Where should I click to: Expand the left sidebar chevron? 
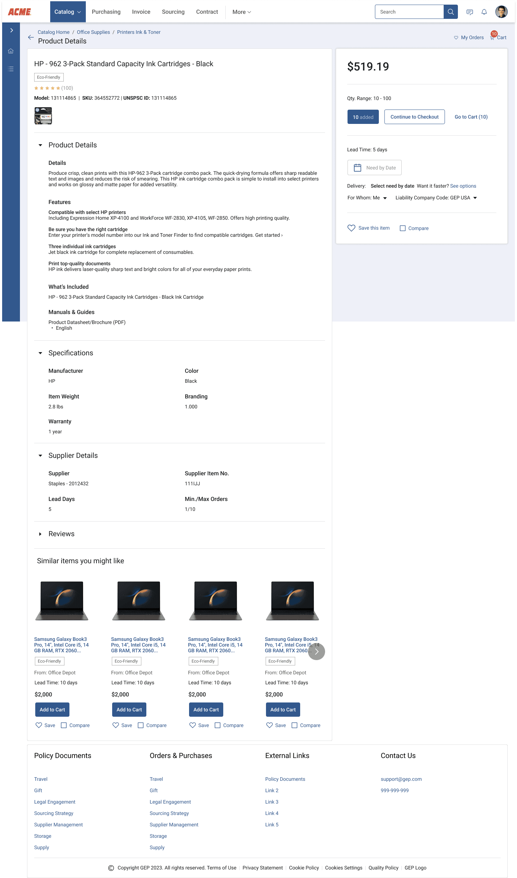tap(11, 30)
